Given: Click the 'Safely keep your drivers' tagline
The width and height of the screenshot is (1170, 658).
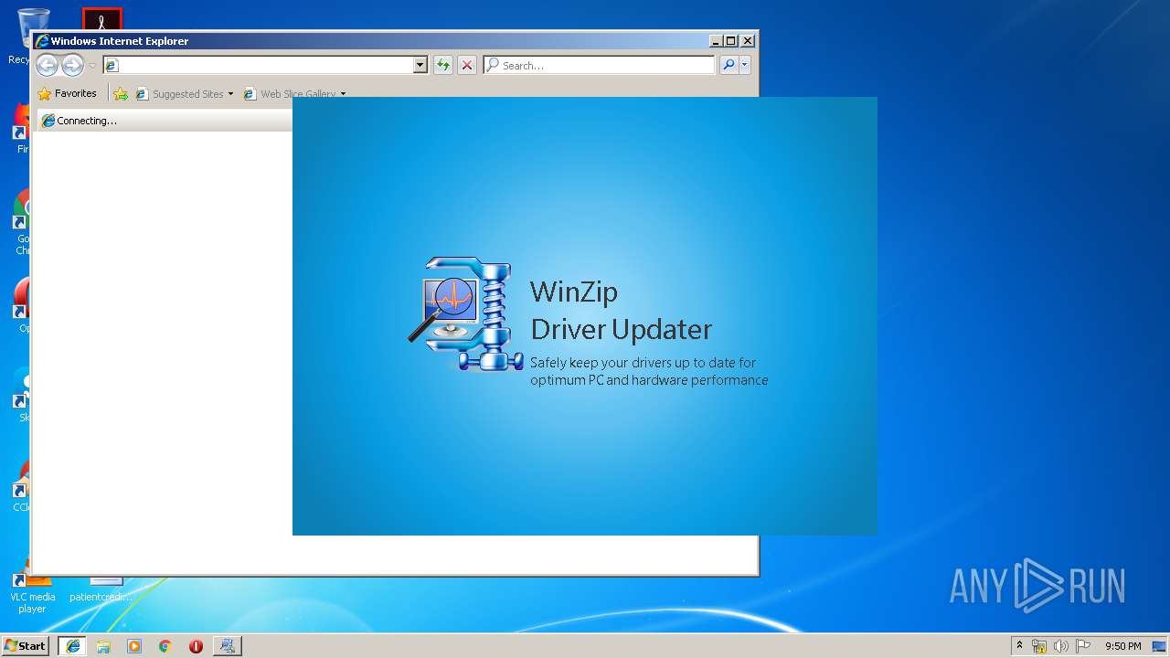Looking at the screenshot, I should tap(649, 371).
